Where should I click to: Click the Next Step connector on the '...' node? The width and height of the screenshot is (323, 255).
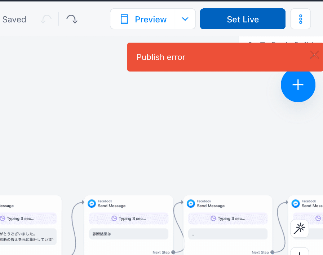coord(272,252)
